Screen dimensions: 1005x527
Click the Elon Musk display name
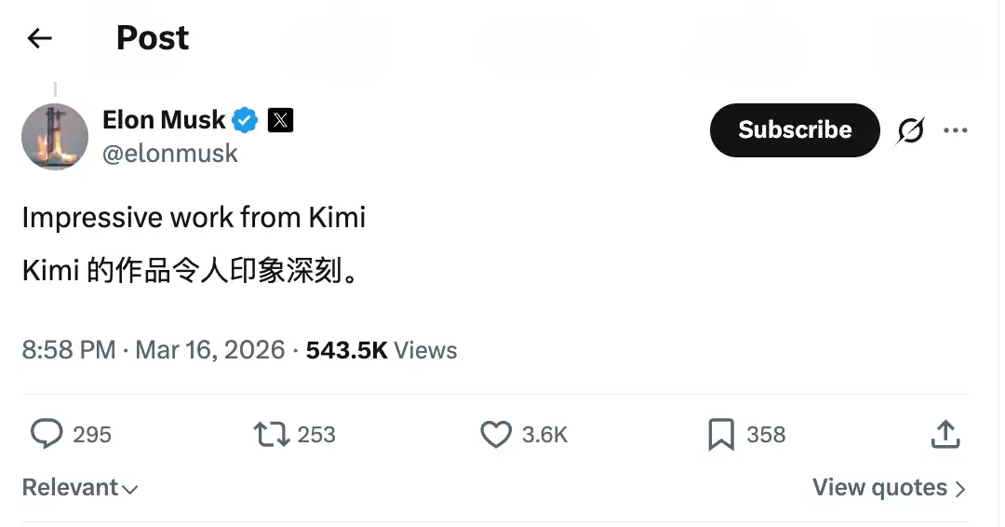pos(164,120)
